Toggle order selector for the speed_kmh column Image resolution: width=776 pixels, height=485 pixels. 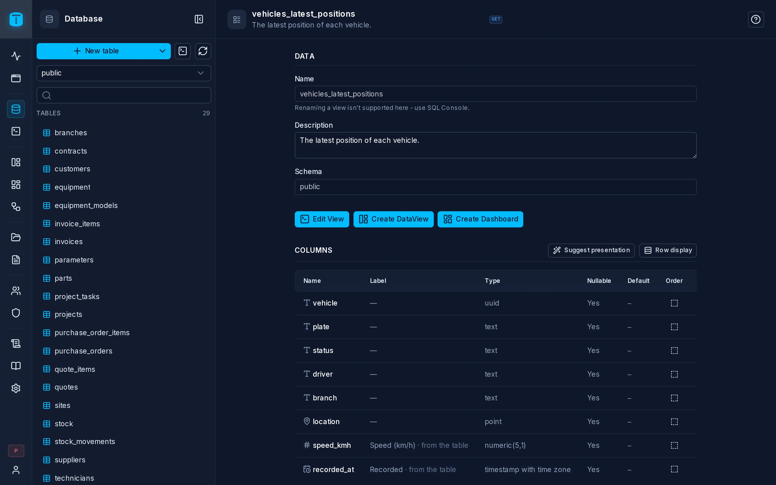click(x=674, y=445)
